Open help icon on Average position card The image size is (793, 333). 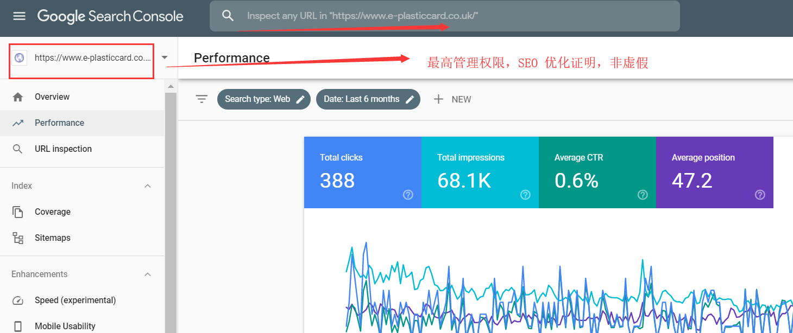[x=760, y=195]
